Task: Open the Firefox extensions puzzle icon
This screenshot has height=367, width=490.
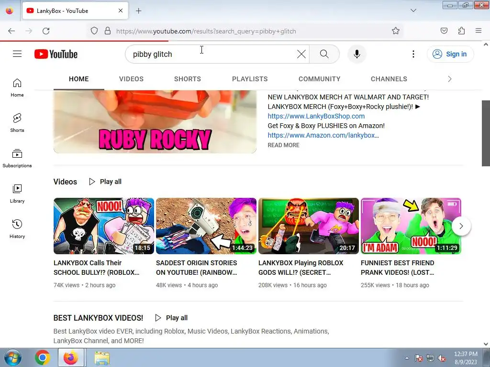Action: (x=462, y=31)
